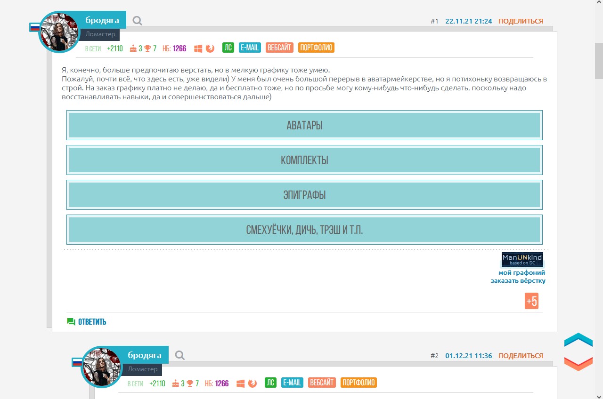This screenshot has height=399, width=603.
Task: Click the birthday cake icon in post #2
Action: click(176, 383)
